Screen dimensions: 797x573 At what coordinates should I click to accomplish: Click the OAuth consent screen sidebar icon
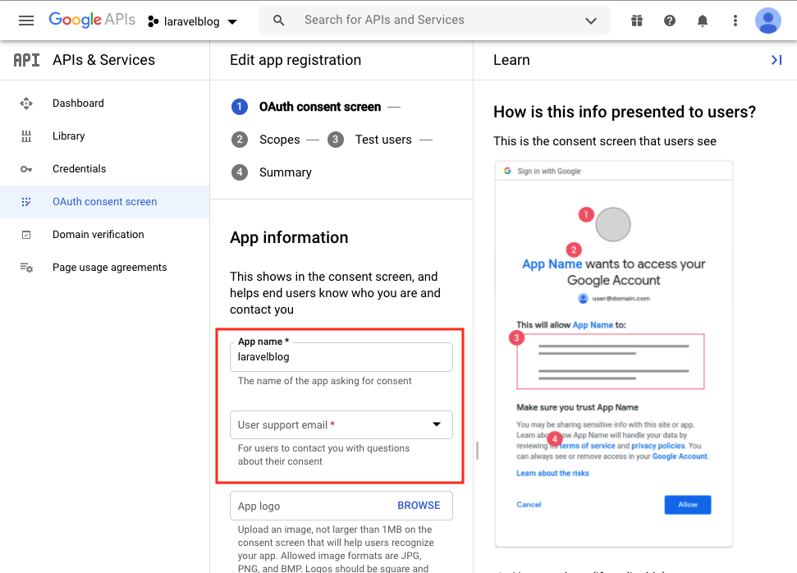pyautogui.click(x=26, y=202)
